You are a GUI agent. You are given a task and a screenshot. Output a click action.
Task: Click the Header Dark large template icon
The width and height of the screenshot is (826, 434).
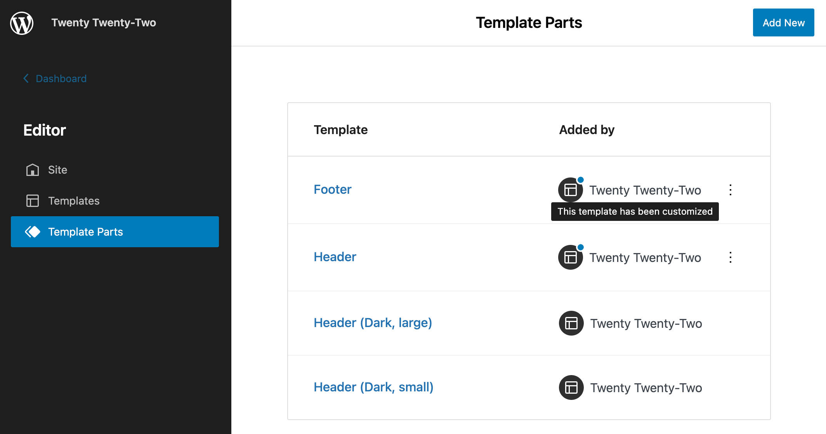tap(570, 323)
